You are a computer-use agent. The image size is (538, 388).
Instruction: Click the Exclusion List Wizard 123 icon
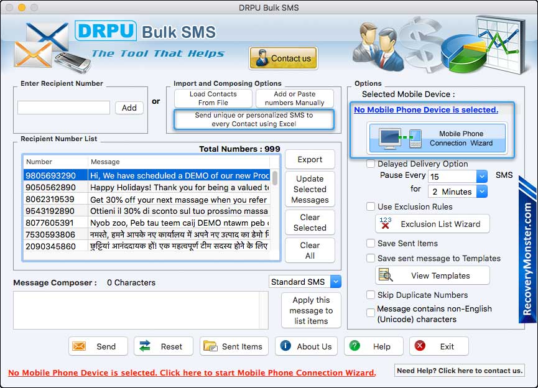coord(386,223)
